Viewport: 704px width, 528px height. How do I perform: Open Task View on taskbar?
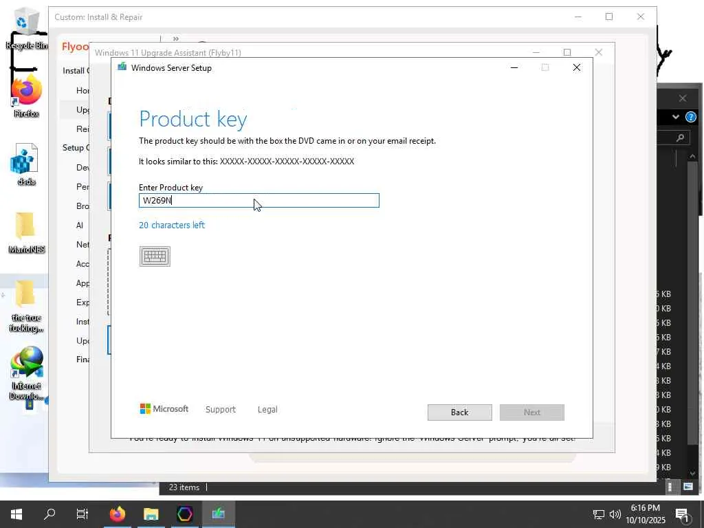pos(82,514)
